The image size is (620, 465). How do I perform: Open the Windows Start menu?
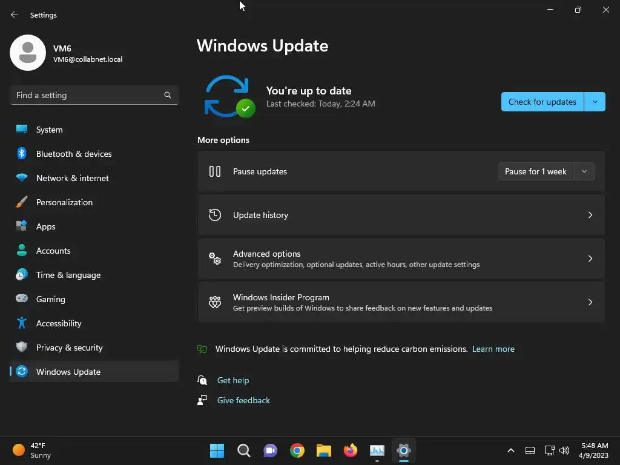(x=217, y=450)
